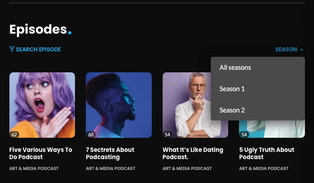Open 7 Sectrets About Podcasting title

(110, 153)
